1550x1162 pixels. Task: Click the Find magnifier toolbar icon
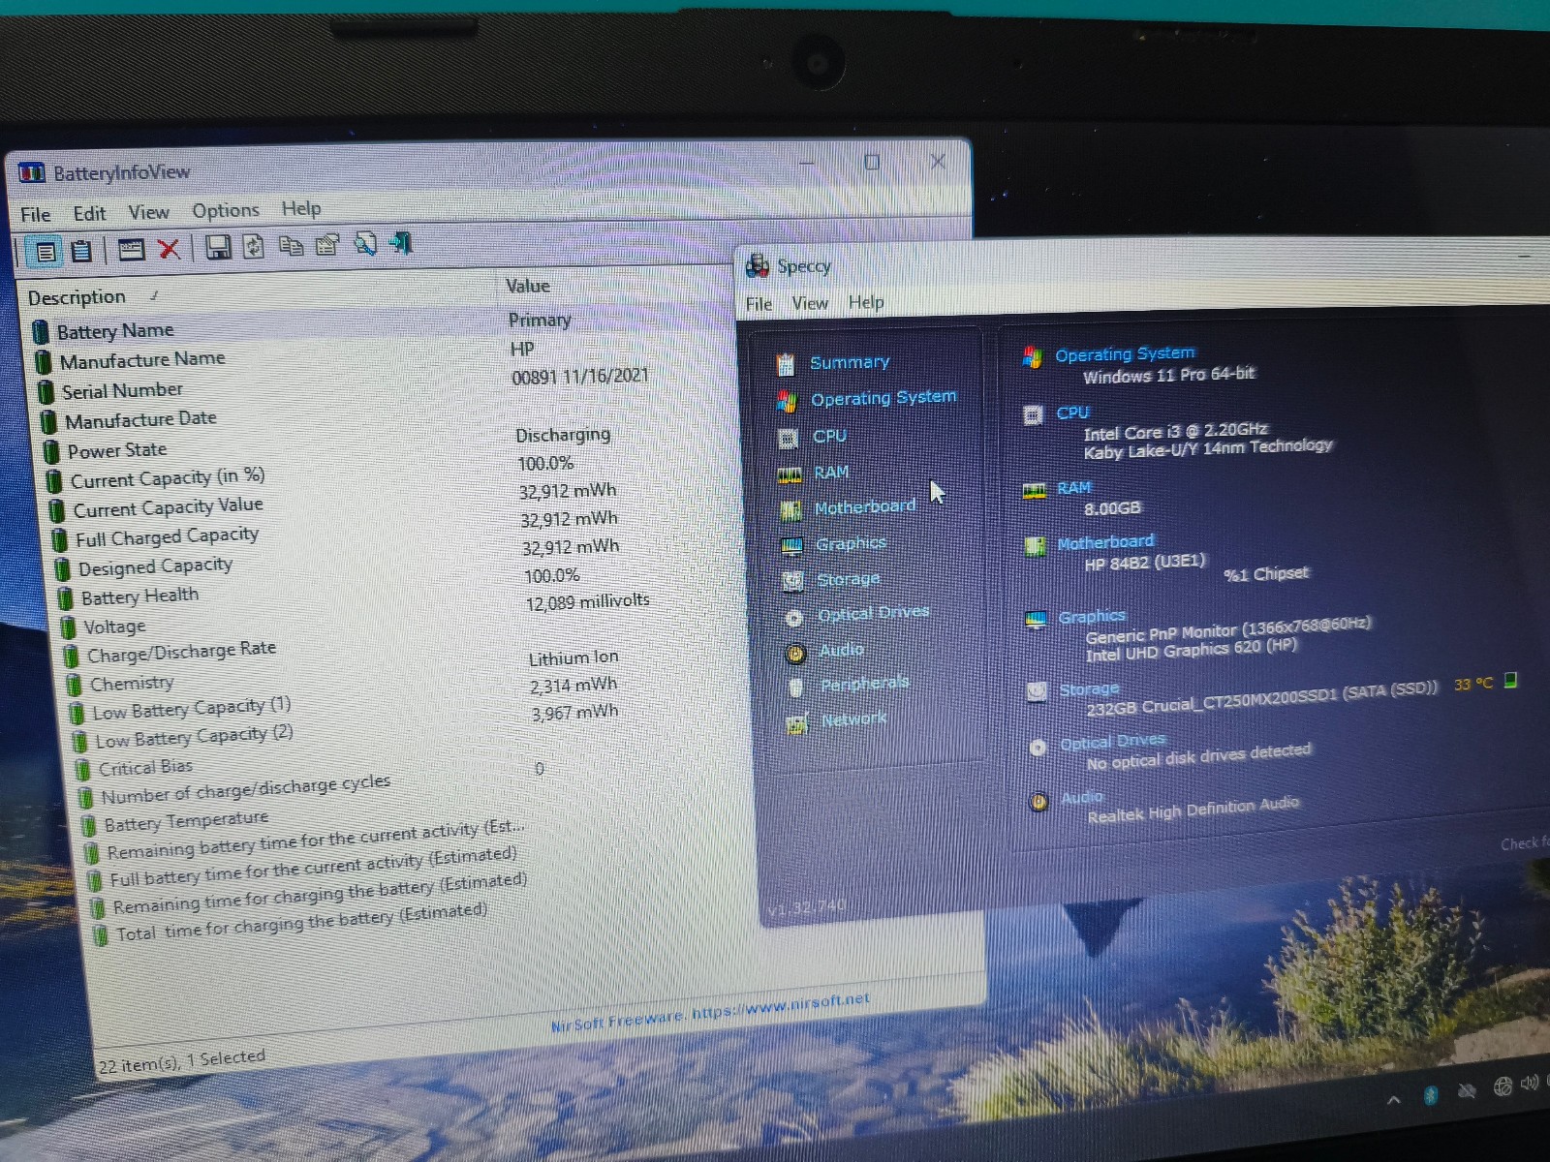(365, 244)
